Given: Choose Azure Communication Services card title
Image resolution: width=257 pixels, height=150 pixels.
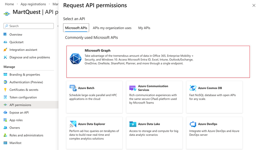Looking at the screenshot, I should click(153, 88).
